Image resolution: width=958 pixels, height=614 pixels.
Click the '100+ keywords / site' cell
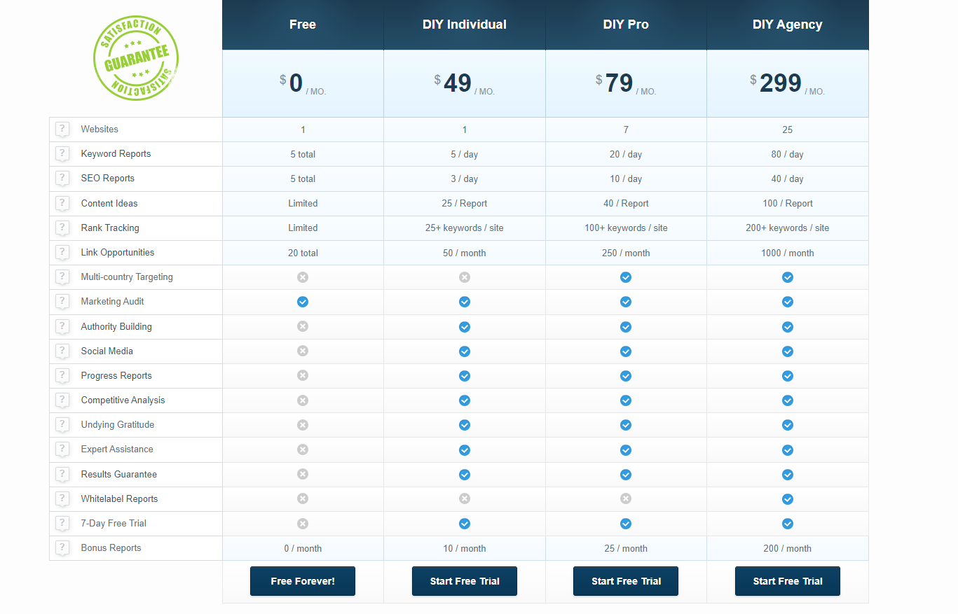[x=626, y=228]
